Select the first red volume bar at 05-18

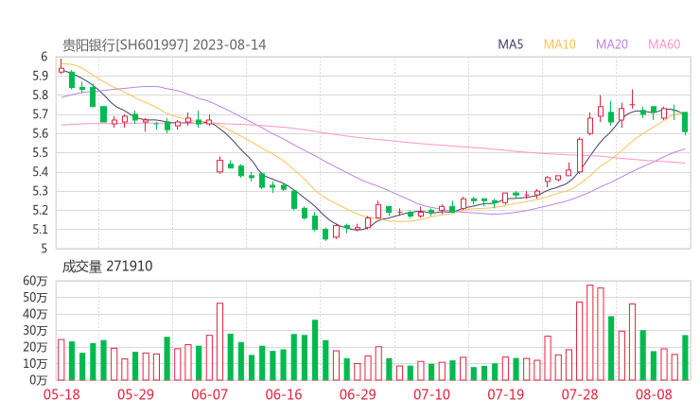tap(61, 360)
